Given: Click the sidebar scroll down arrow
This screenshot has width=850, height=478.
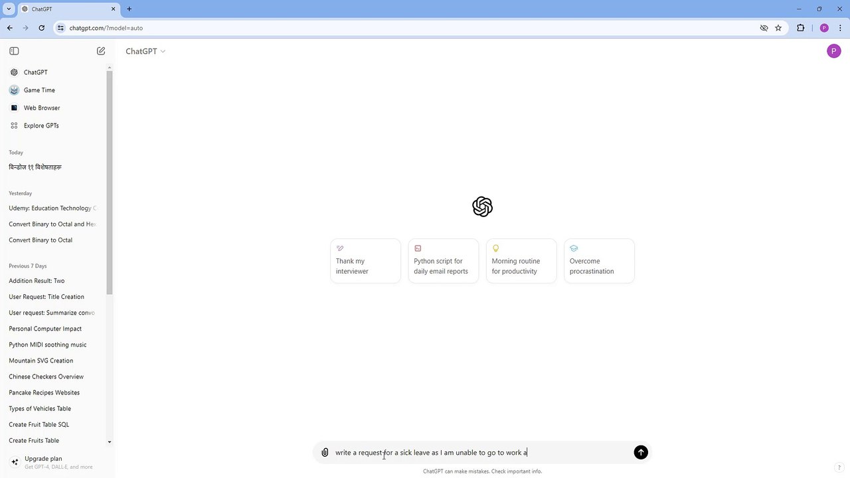Looking at the screenshot, I should [x=110, y=441].
